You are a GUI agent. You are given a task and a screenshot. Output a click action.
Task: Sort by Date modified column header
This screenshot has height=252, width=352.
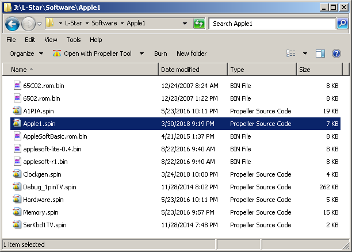coord(193,70)
